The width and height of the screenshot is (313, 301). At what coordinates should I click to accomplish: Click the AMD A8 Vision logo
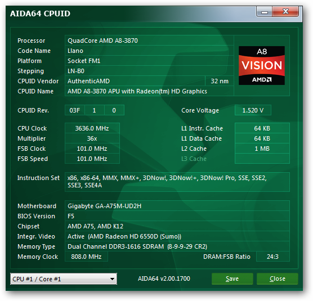262,66
